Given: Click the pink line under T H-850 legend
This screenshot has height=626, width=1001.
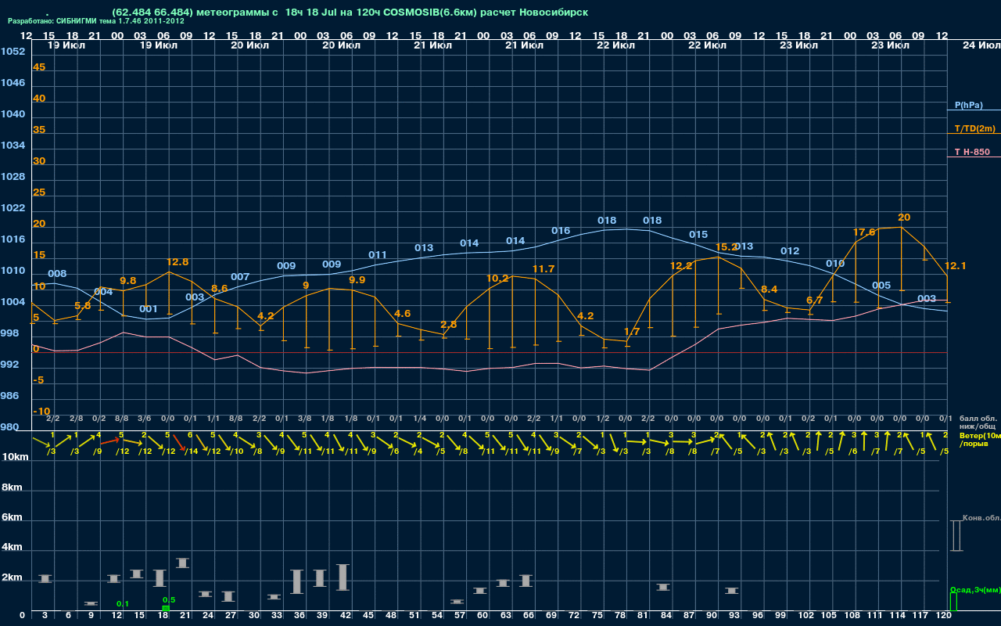Looking at the screenshot, I should [974, 157].
